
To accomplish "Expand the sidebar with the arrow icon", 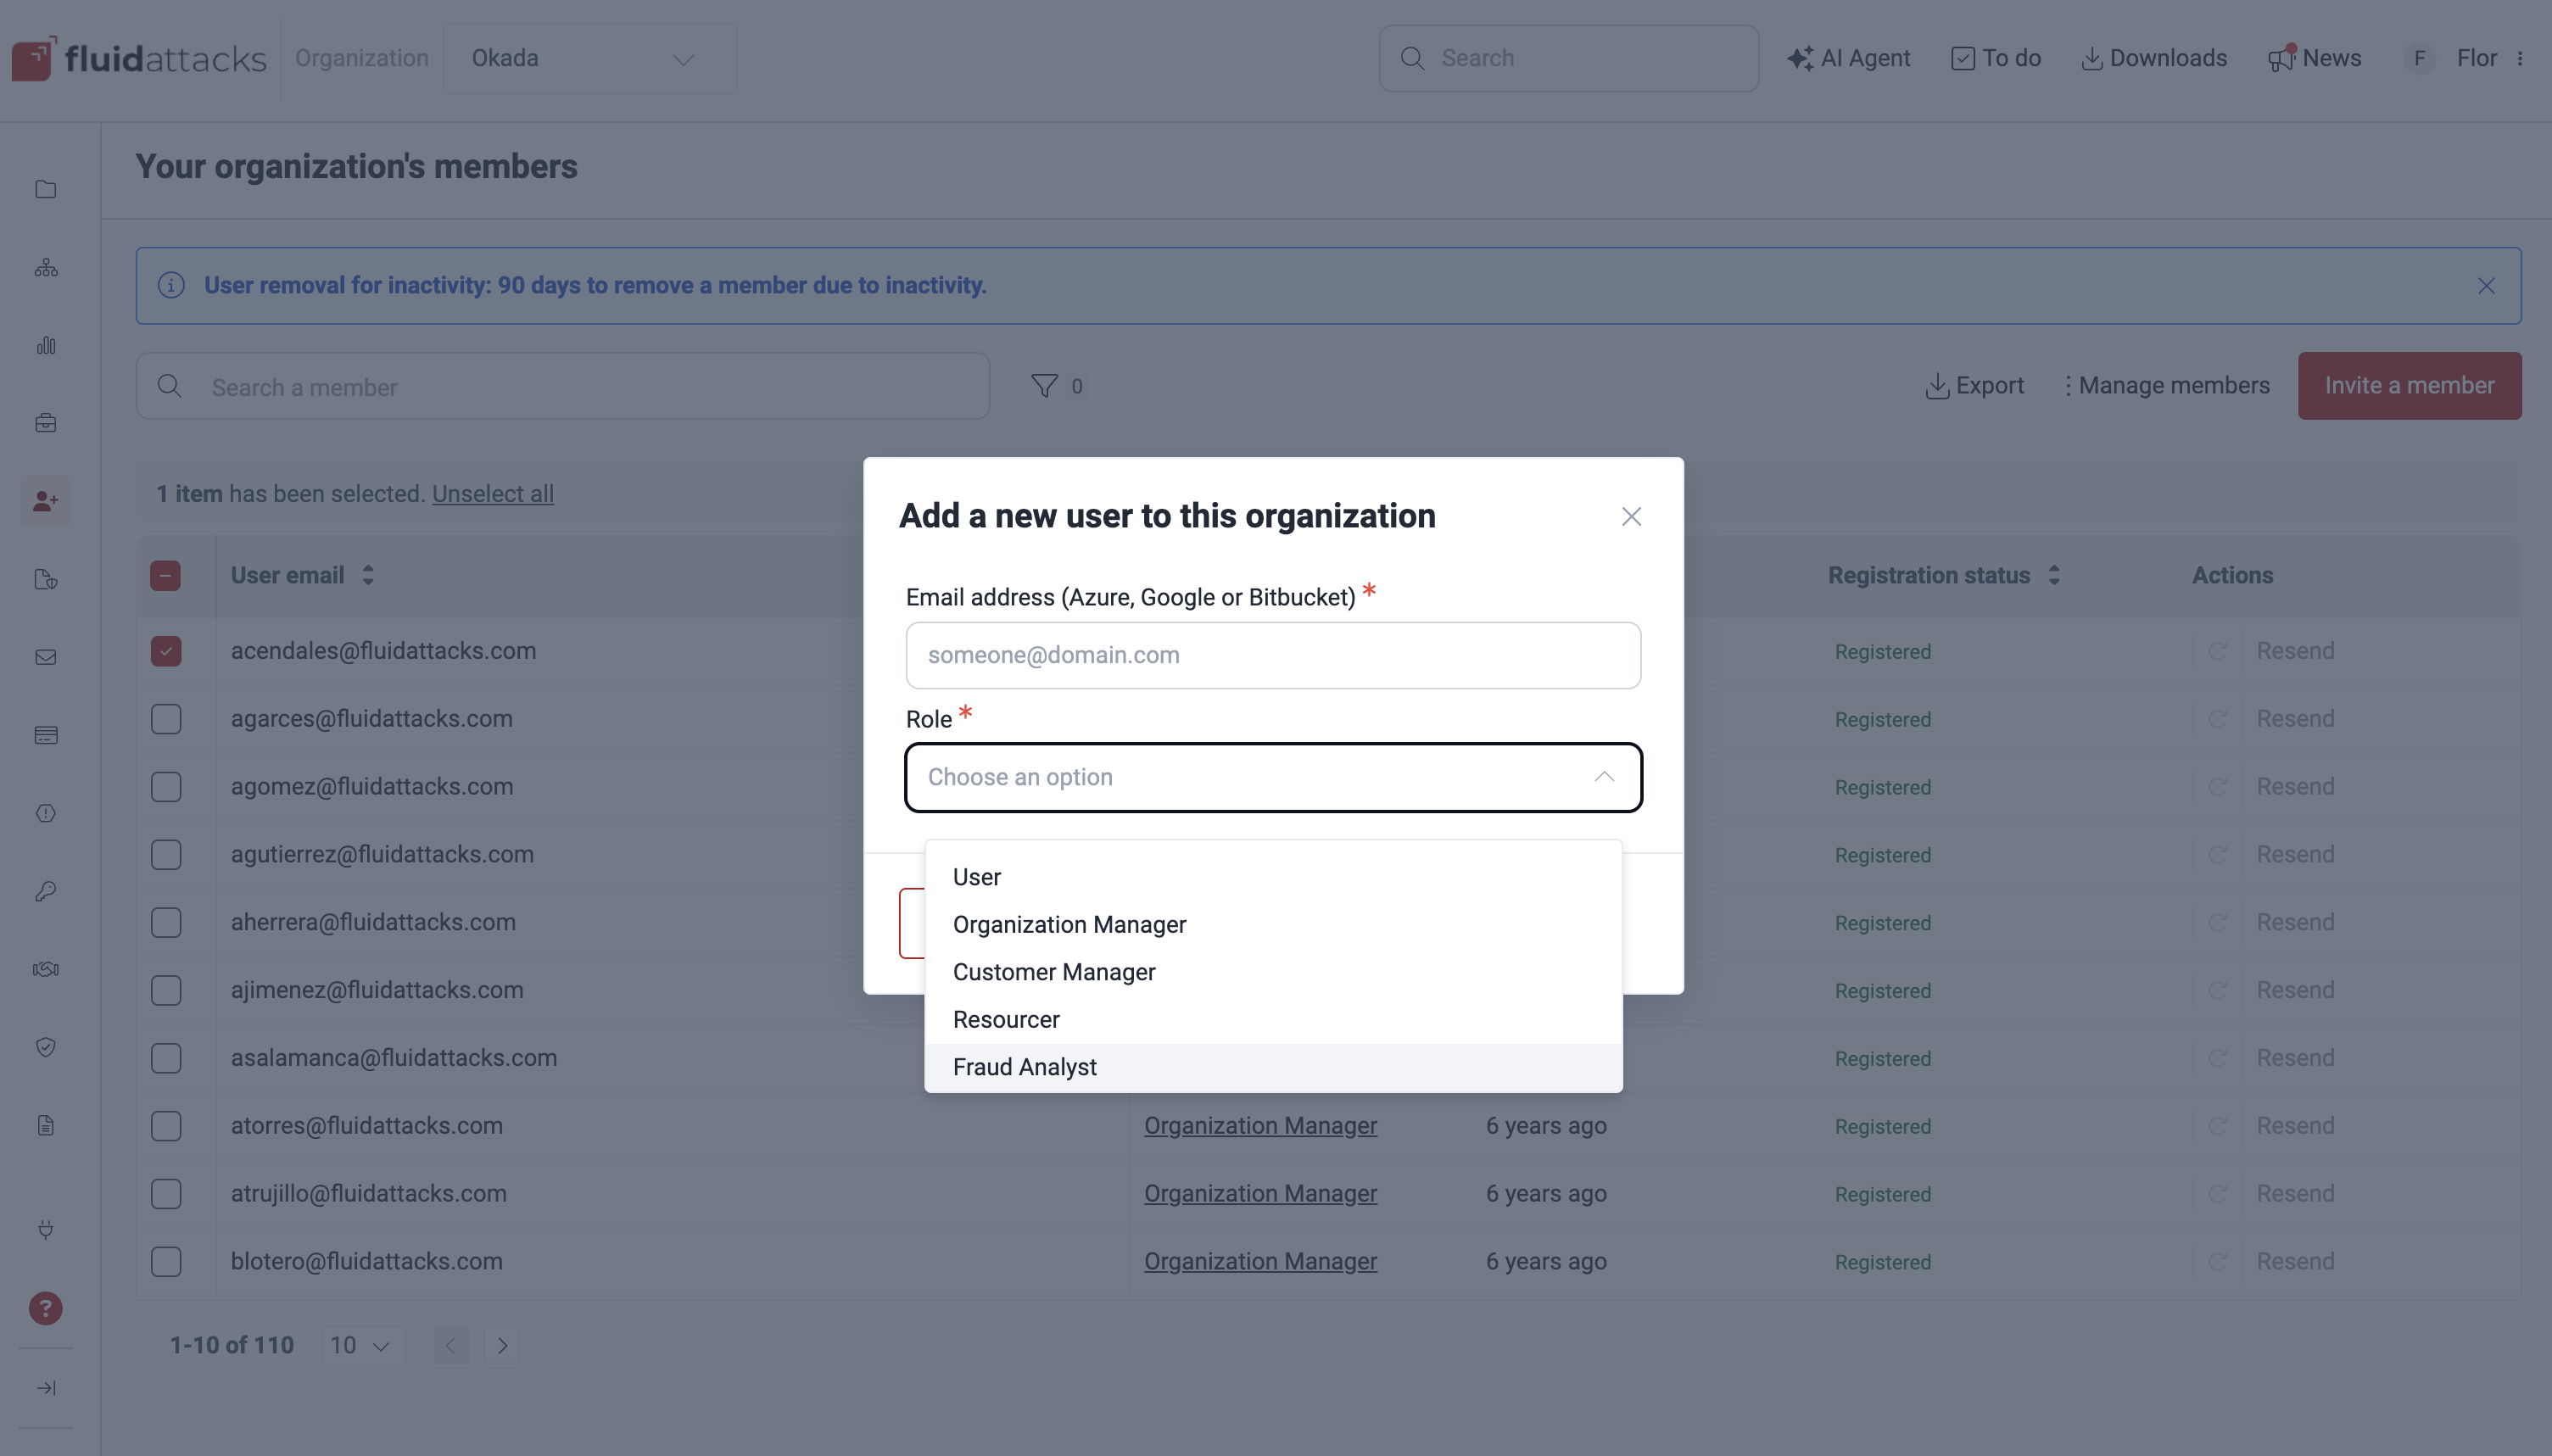I will click(46, 1388).
